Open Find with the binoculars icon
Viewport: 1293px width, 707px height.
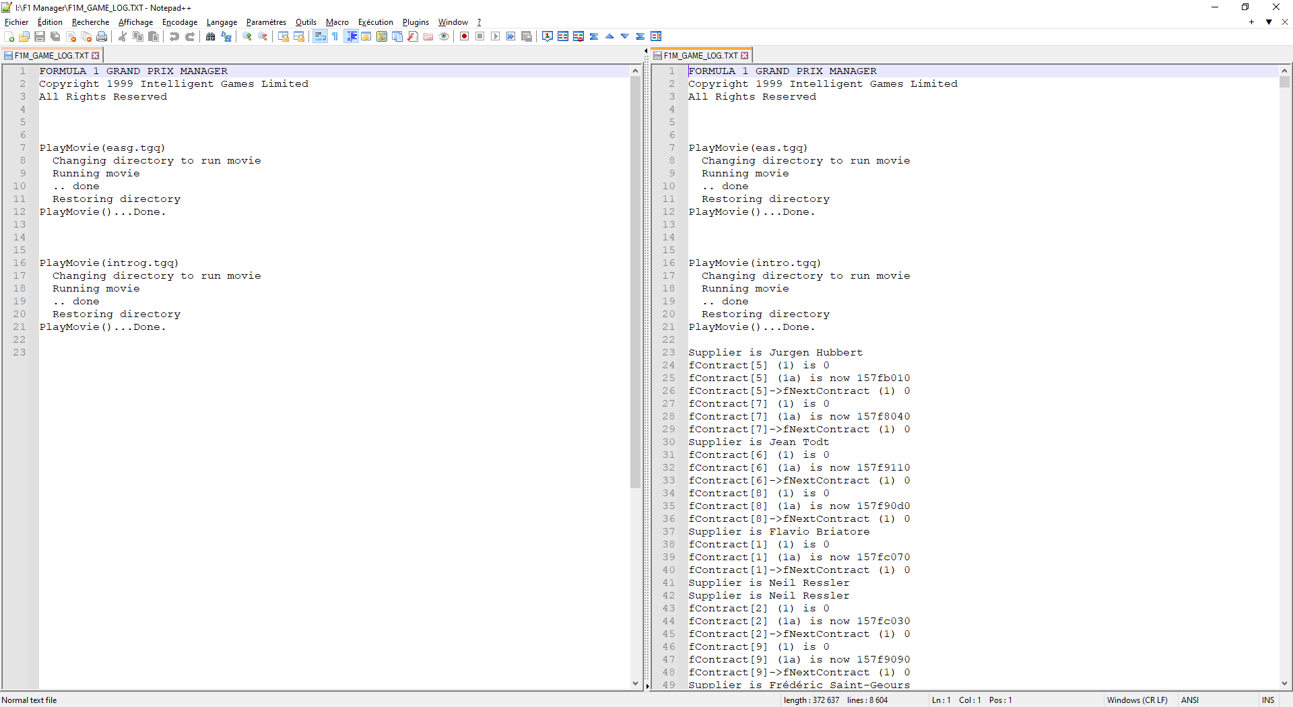point(211,36)
